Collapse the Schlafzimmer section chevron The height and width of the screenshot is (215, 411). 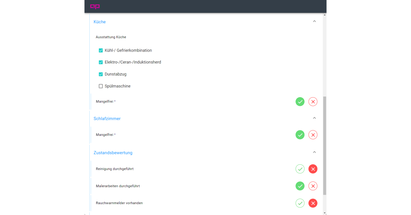(x=314, y=118)
